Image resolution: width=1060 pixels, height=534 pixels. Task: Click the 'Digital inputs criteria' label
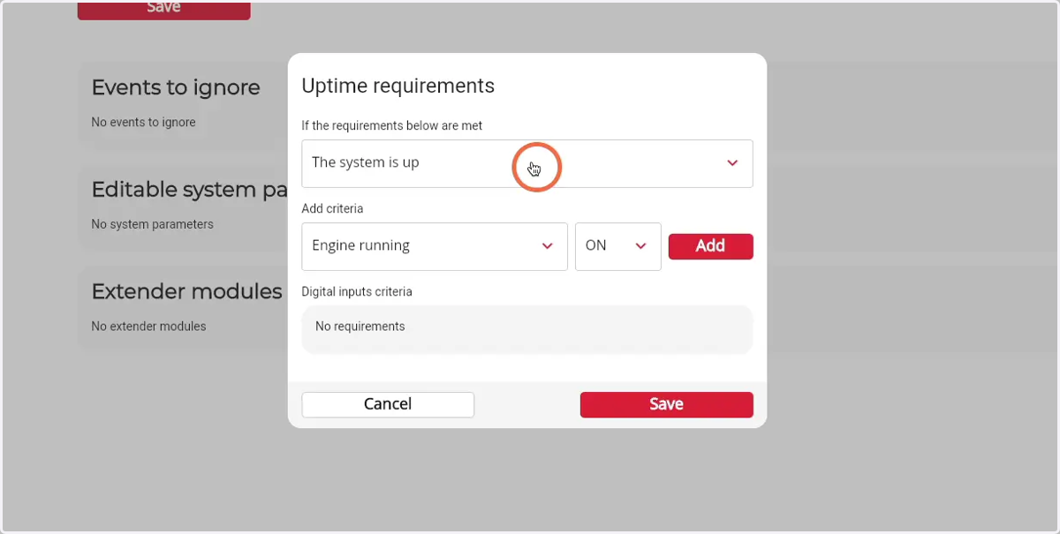pos(357,291)
